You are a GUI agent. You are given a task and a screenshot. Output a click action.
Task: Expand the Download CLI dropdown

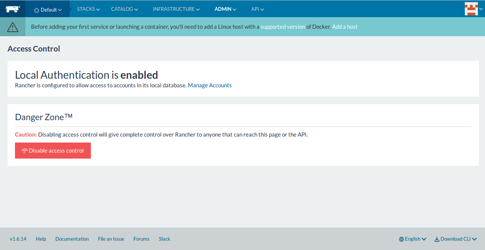[455, 239]
